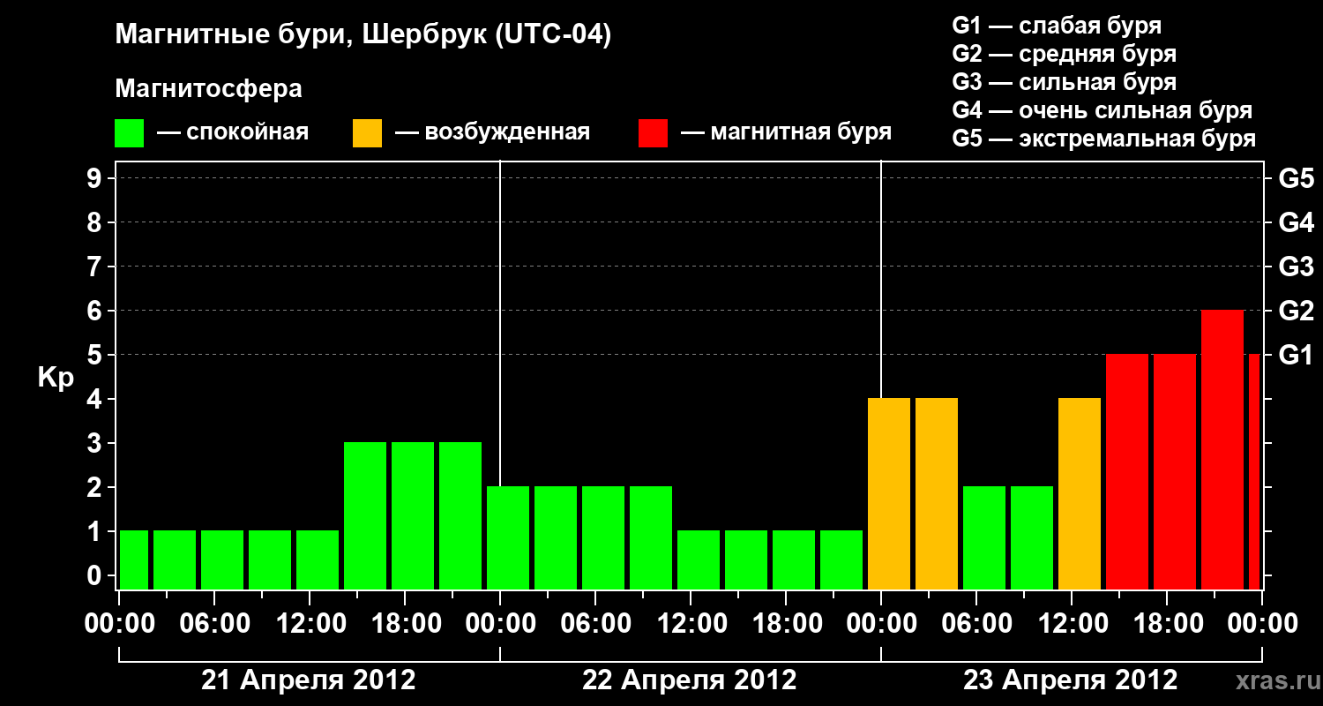The height and width of the screenshot is (706, 1323).
Task: Click the '18:00' time label above 22 Апреля
Action: (786, 624)
